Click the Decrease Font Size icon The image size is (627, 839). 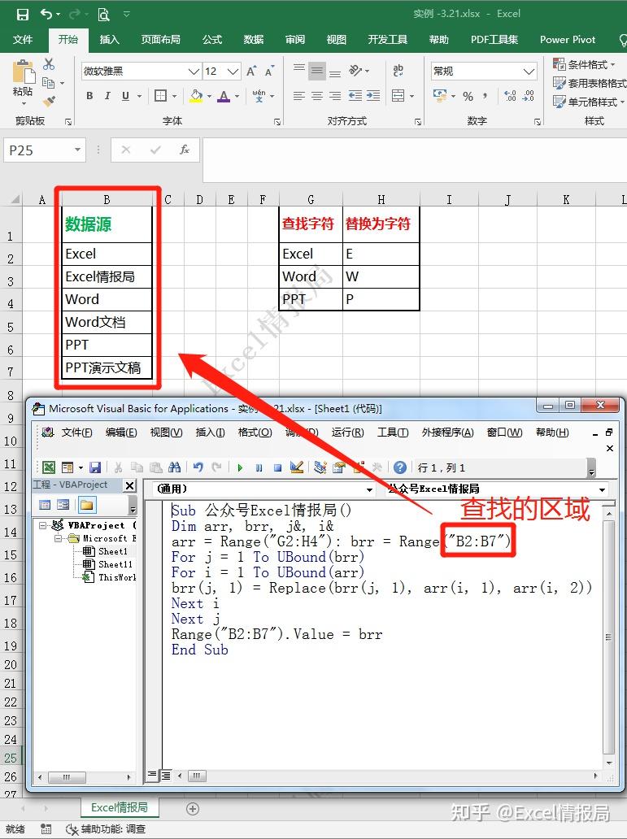[269, 72]
